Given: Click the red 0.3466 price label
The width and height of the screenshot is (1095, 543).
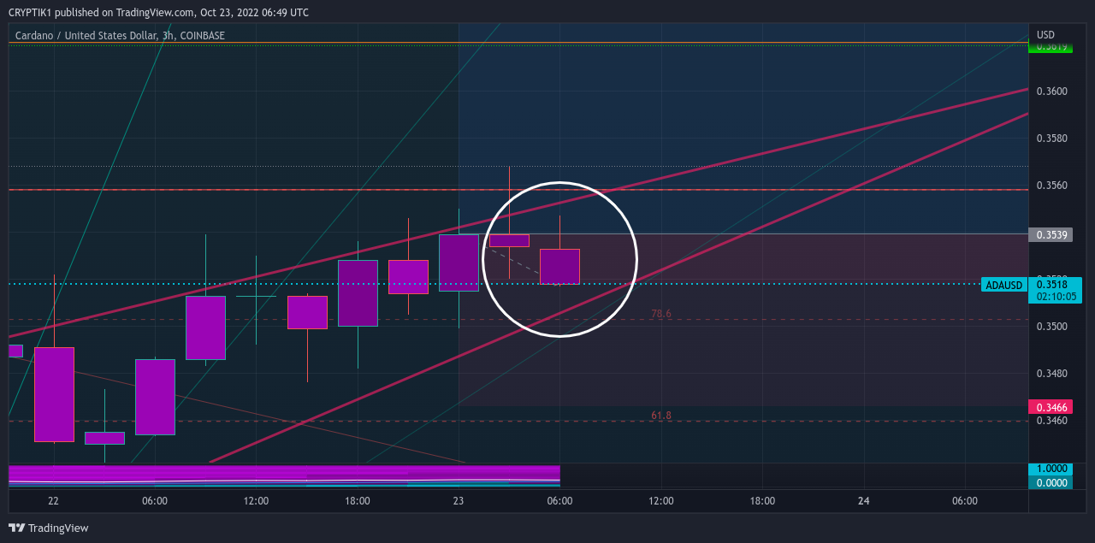Looking at the screenshot, I should tap(1050, 407).
